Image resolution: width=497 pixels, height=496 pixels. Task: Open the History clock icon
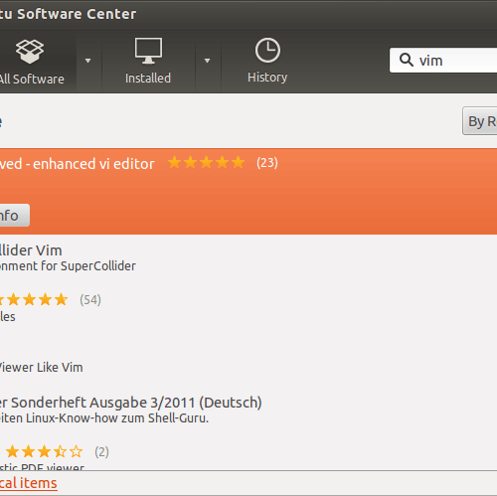pos(267,51)
